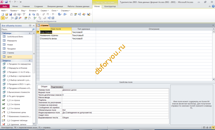Click the Поиск search field
This screenshot has height=130, width=215.
point(17,29)
